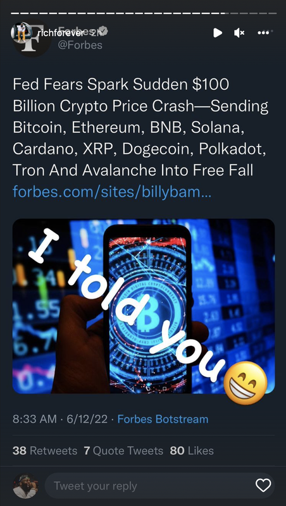
Task: Open the bitcoin phone article image
Action: pos(144,306)
